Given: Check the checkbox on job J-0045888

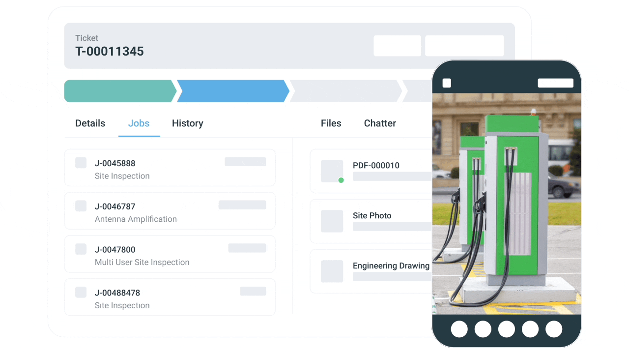Looking at the screenshot, I should [81, 163].
